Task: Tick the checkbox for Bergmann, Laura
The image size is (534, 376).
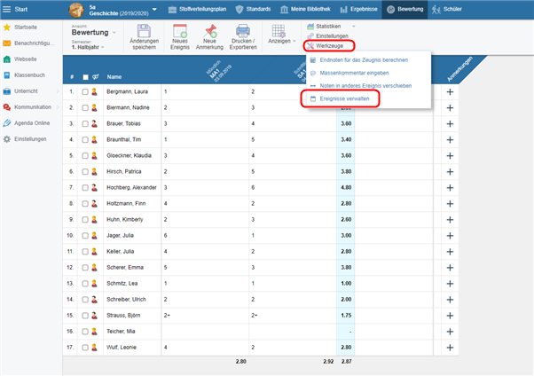Action: pos(85,91)
